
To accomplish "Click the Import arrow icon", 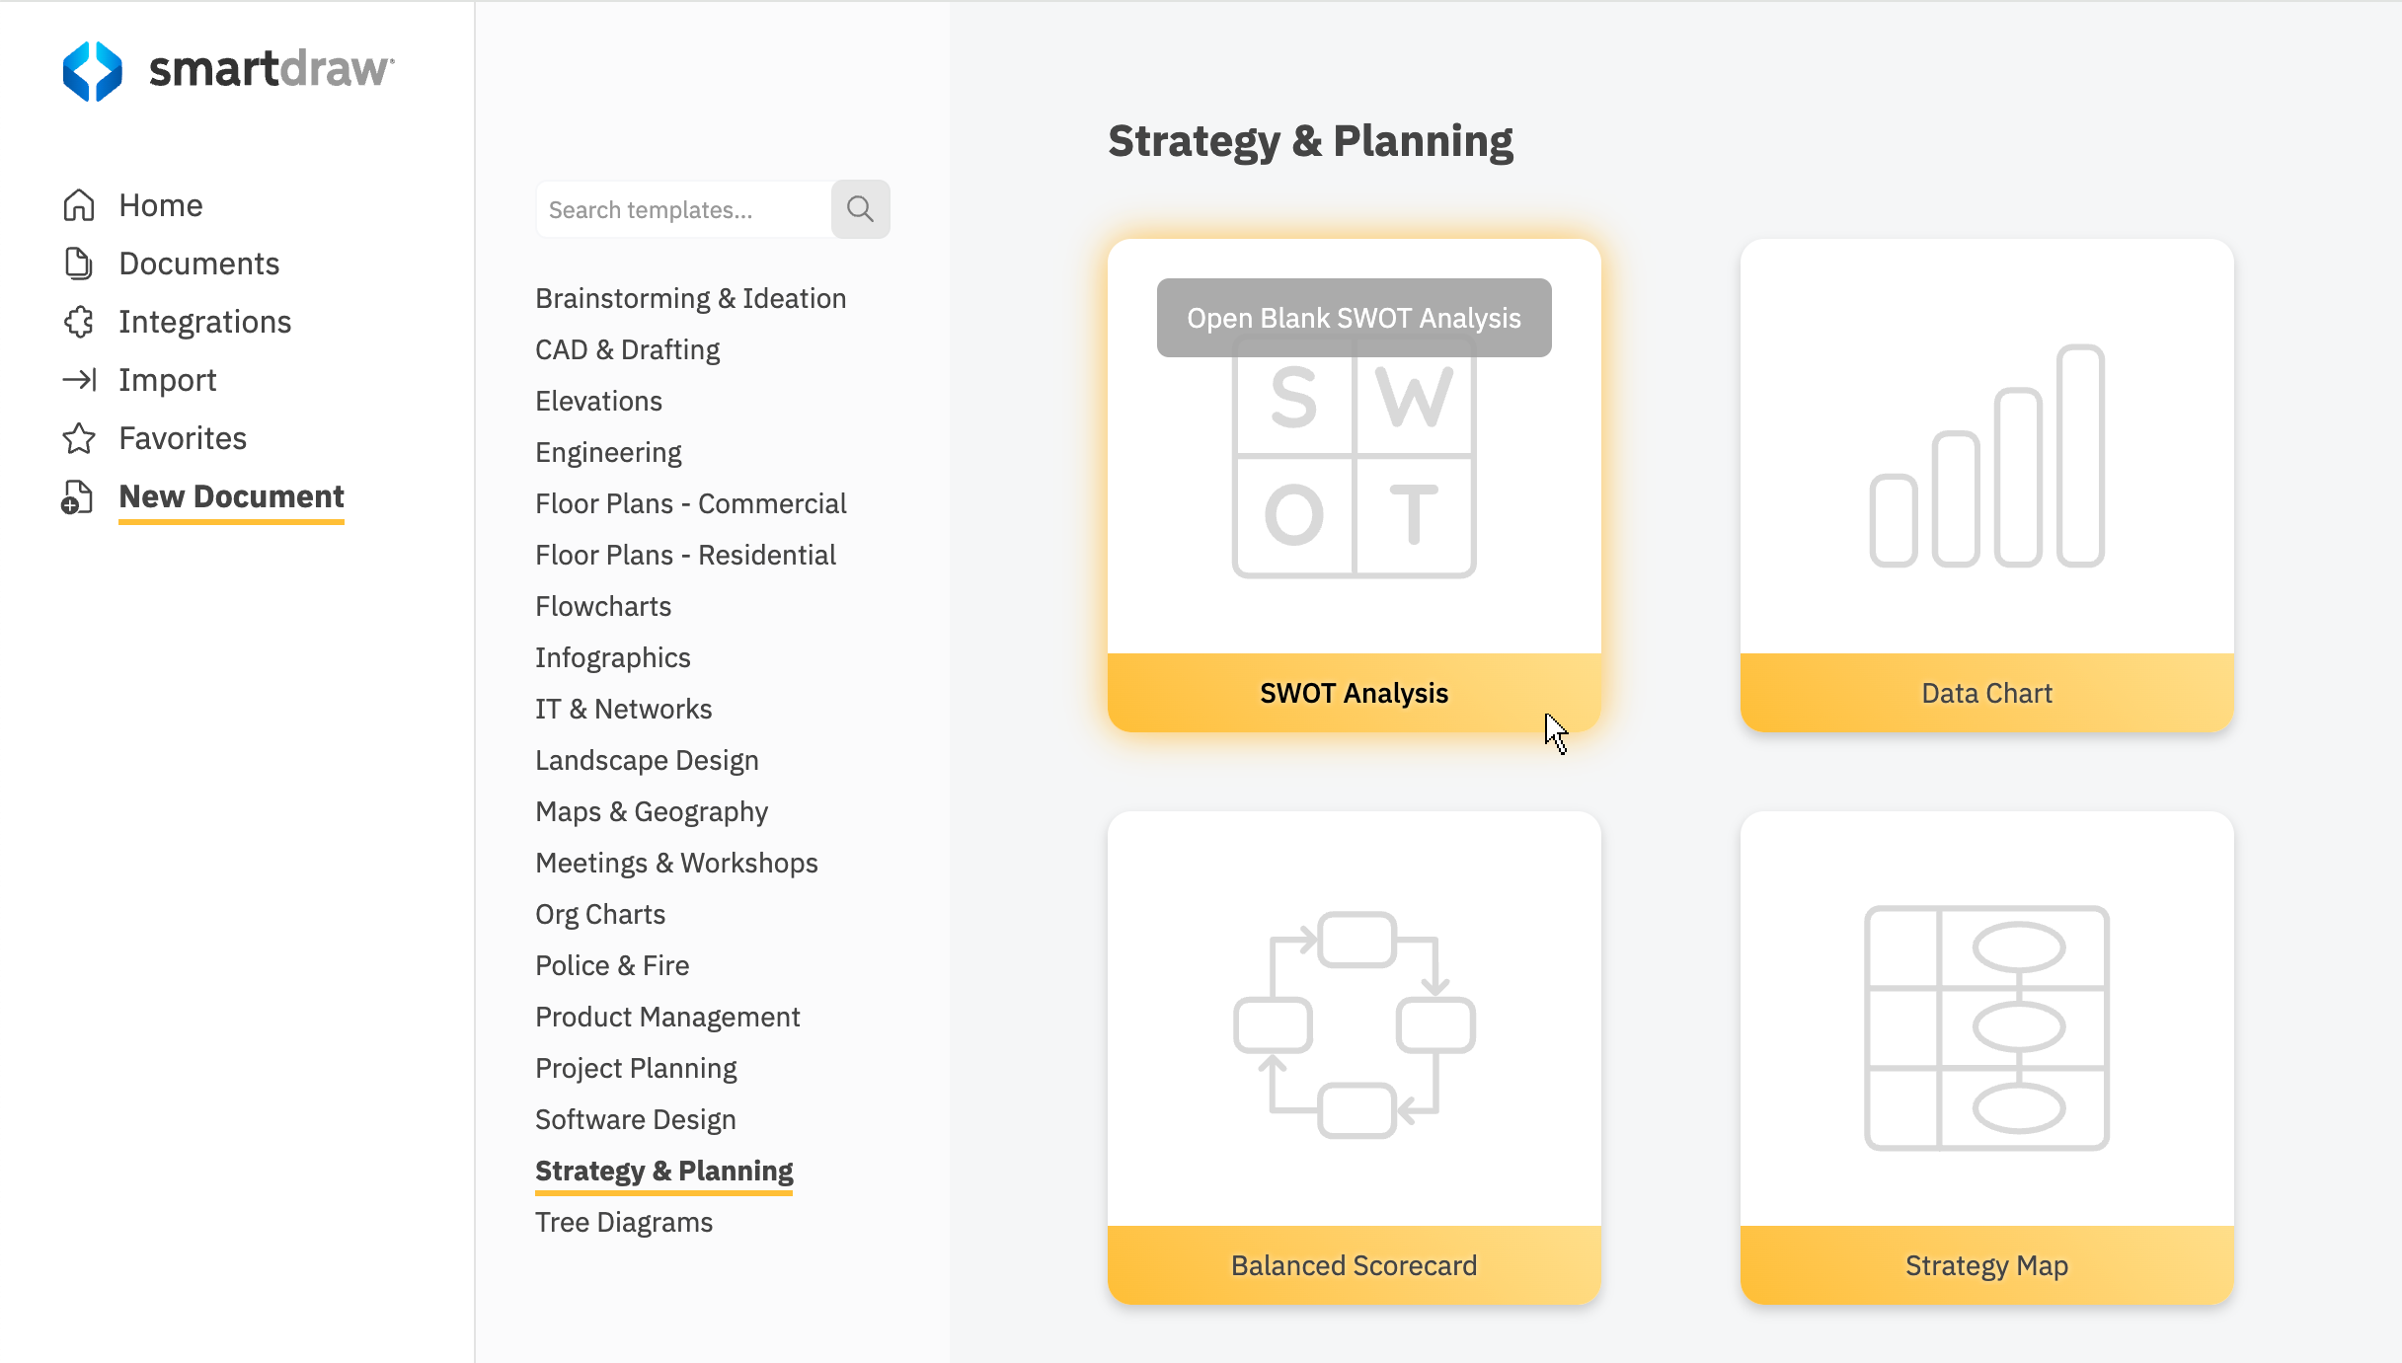I will coord(79,380).
